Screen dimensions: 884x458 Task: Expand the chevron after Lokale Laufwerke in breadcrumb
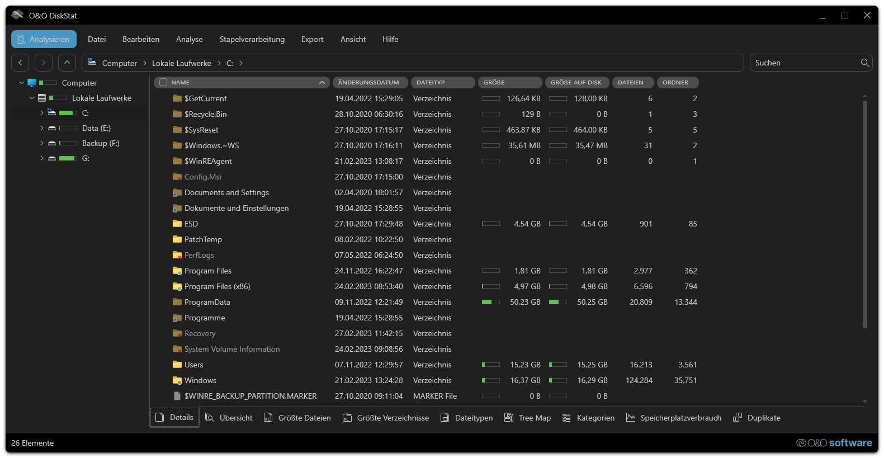point(219,63)
